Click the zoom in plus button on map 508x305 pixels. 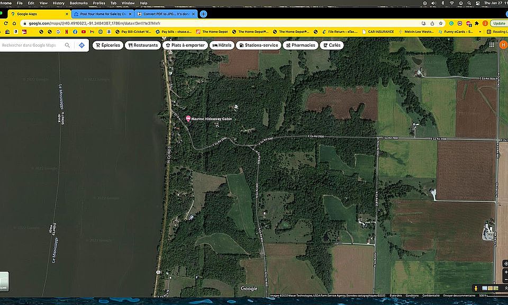tap(506, 272)
